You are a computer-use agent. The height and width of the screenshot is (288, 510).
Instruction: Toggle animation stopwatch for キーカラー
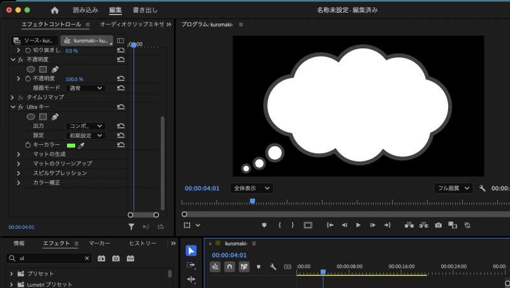click(x=27, y=145)
